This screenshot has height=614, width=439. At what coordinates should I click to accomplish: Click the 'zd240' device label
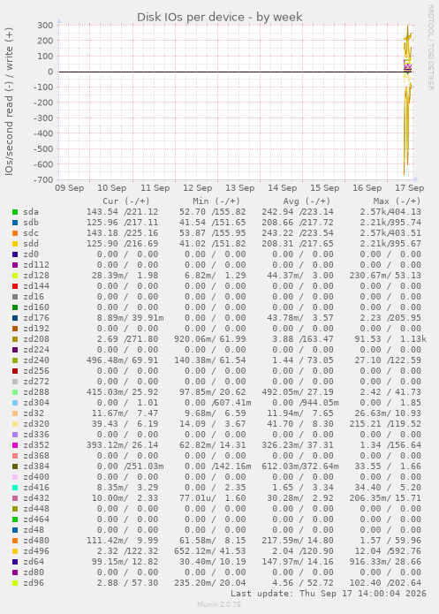pos(36,360)
